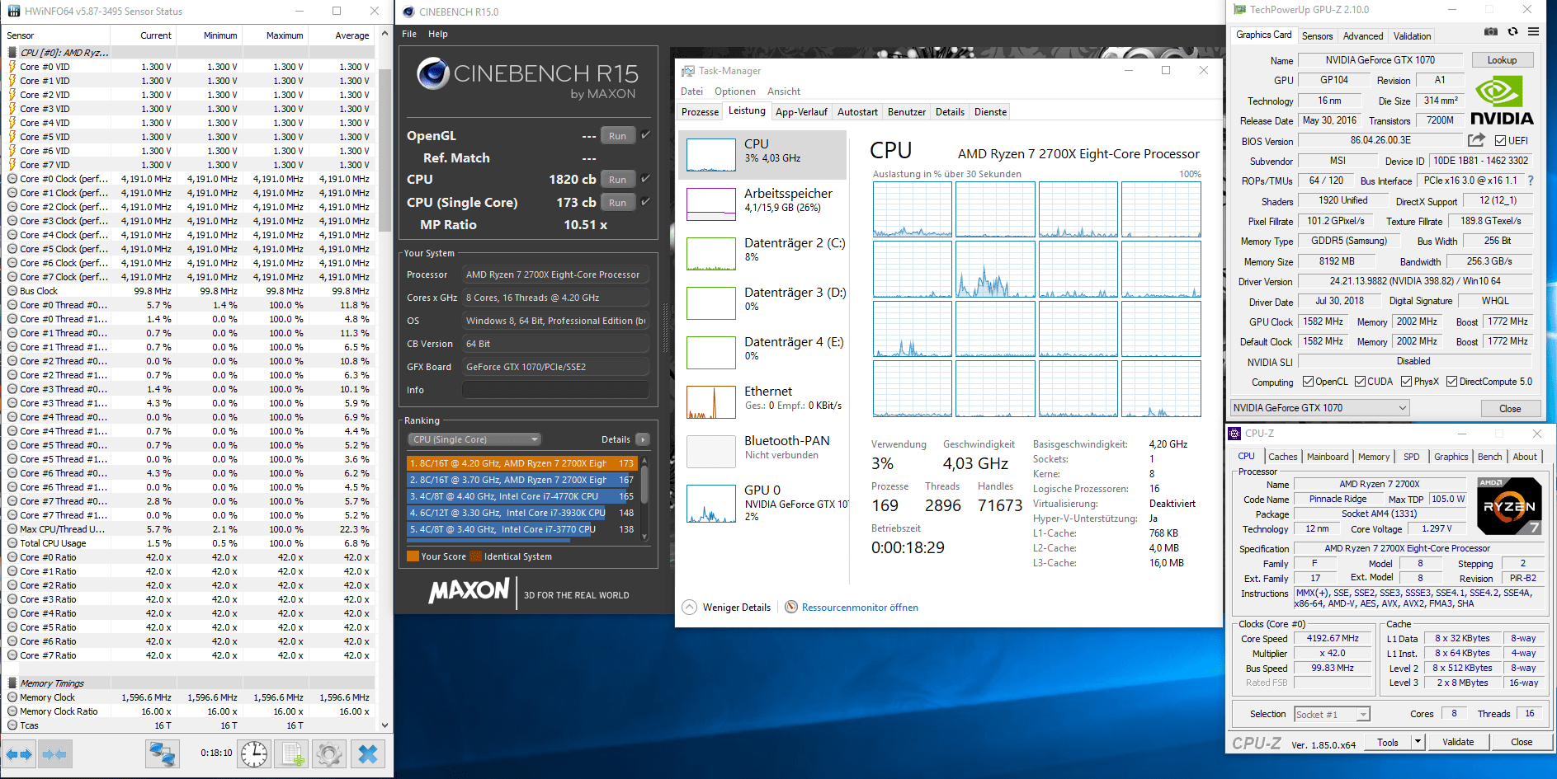Open HWiNFO remote network monitors icon
1557x779 pixels.
pyautogui.click(x=162, y=753)
